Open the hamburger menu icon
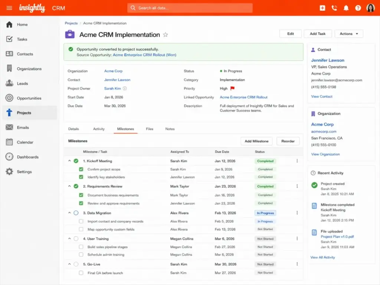The image size is (380, 285). tap(9, 8)
